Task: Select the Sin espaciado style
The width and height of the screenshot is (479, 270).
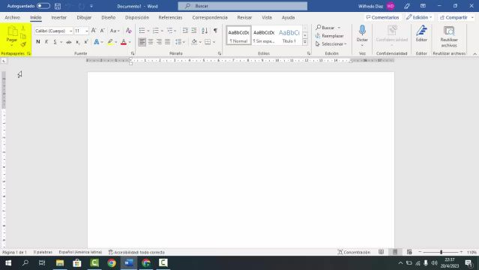Action: (x=264, y=35)
